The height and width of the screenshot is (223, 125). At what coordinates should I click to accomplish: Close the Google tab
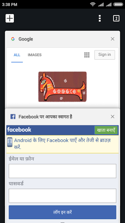(x=112, y=39)
